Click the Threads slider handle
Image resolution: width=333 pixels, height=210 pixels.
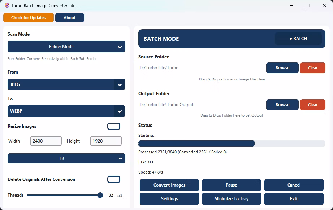(x=100, y=195)
